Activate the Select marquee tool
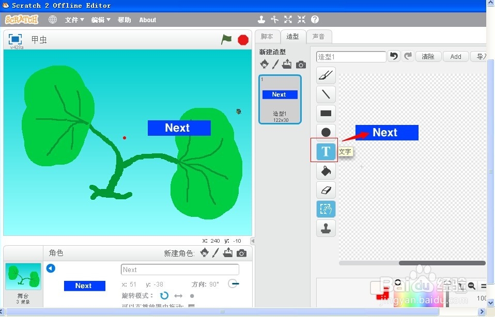Image resolution: width=495 pixels, height=317 pixels. coord(326,209)
